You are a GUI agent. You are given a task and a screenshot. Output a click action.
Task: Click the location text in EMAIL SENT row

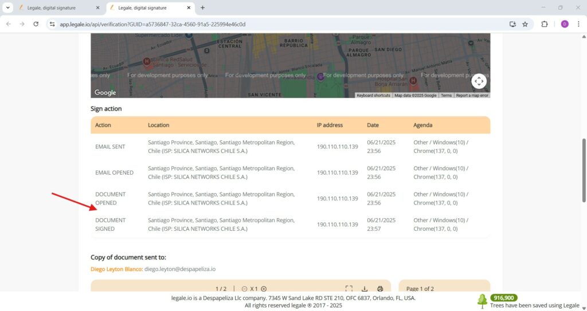221,147
